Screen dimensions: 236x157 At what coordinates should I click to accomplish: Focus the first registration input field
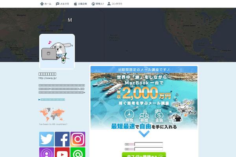click(149, 144)
